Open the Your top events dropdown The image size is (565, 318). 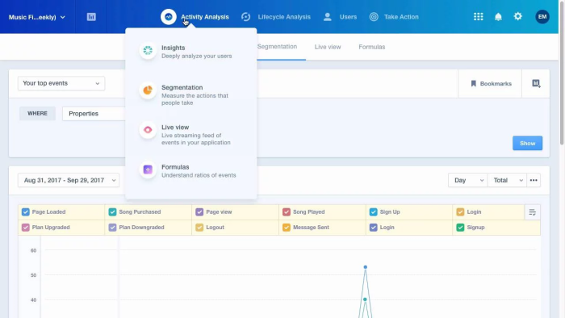click(x=61, y=83)
